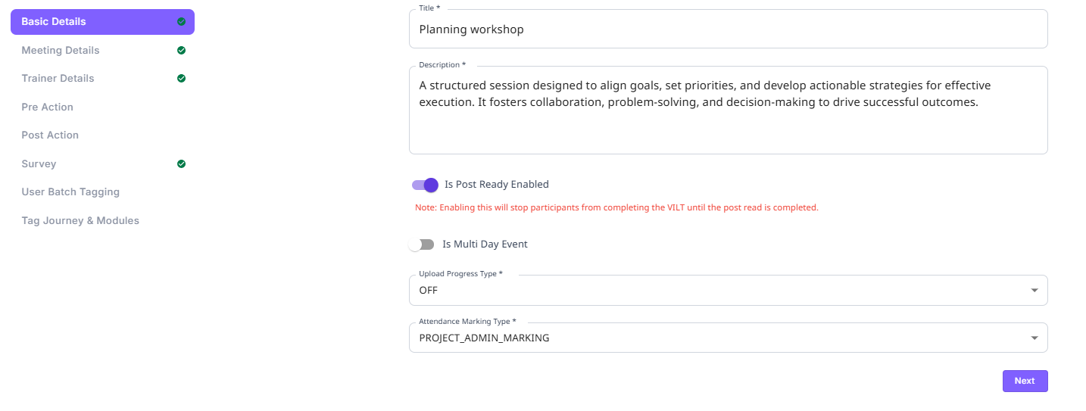
Task: Open the Basic Details step
Action: point(54,22)
